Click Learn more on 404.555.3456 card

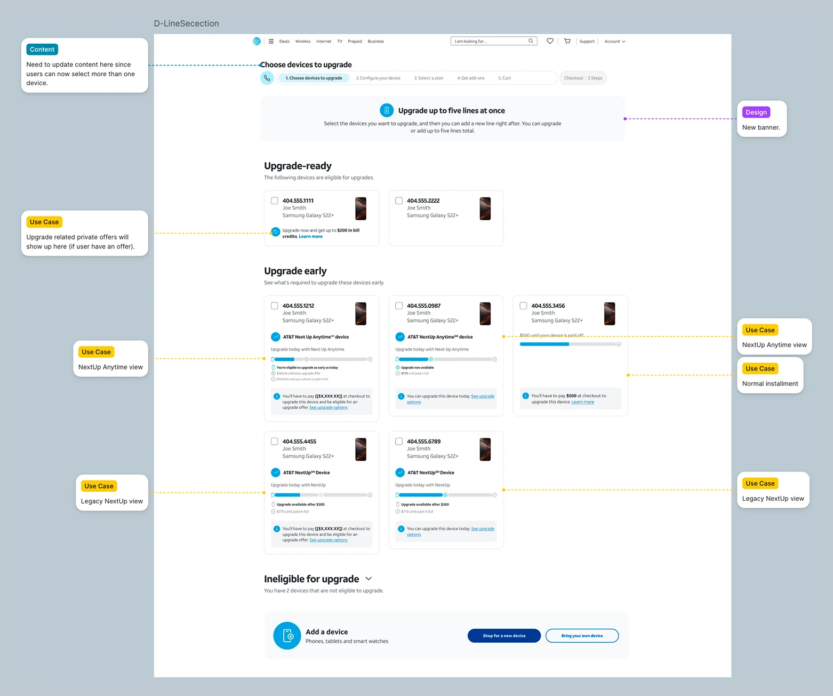click(x=583, y=402)
